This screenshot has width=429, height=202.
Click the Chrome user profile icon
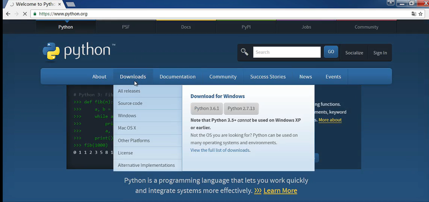(391, 3)
